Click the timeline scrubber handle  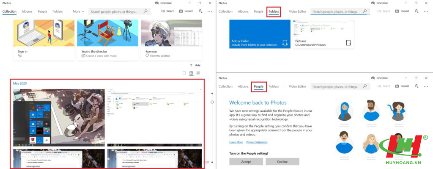[212, 102]
